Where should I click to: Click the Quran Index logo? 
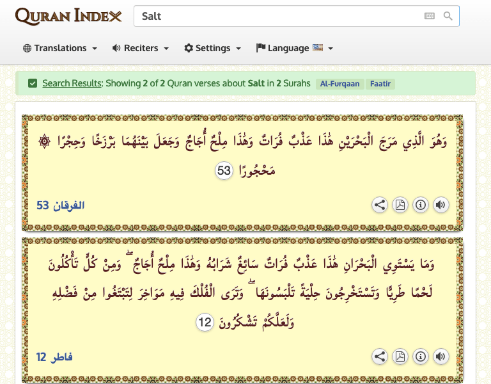[x=68, y=16]
